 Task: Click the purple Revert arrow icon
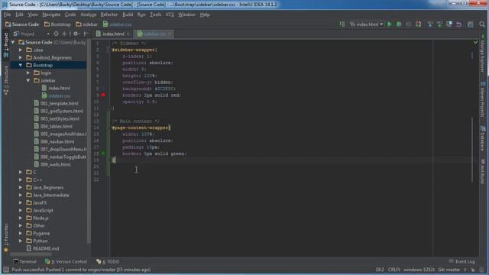coord(458,24)
